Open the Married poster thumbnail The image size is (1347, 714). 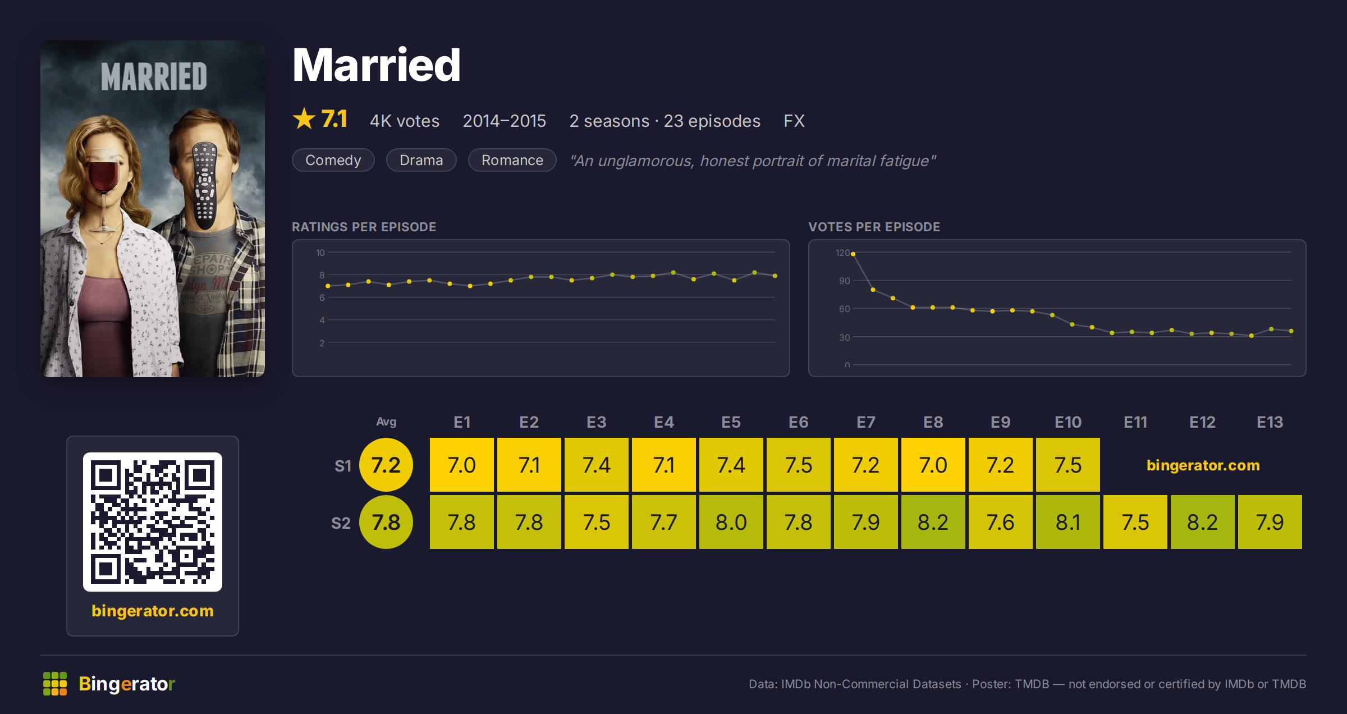tap(153, 209)
